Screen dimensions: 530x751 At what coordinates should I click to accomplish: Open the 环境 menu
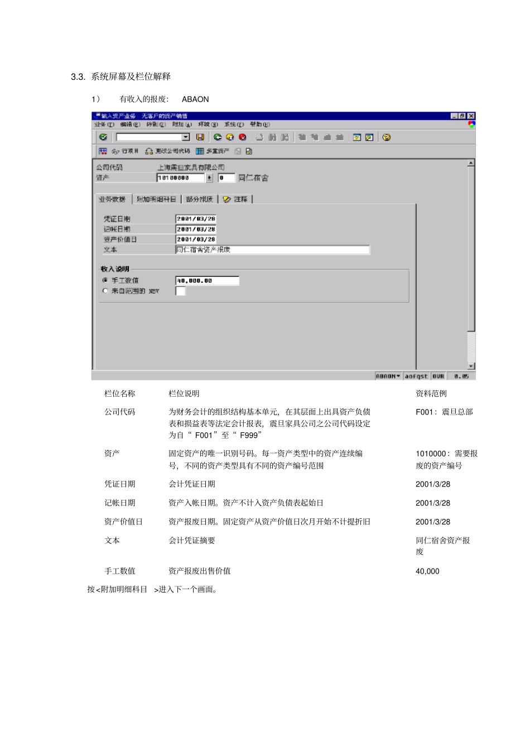pos(208,124)
